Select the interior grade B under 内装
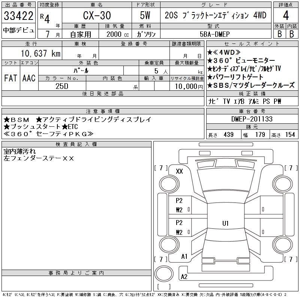 click(292, 34)
